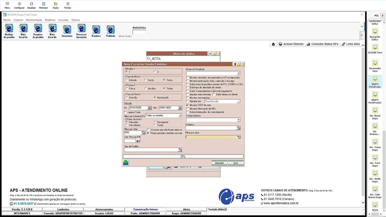
Task: Click the Filtrar por série lookup icon
Action: click(239, 137)
